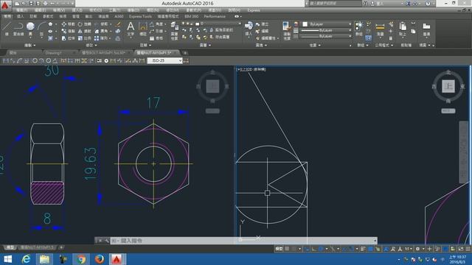Click the Plot print icon in quick access toolbar
The width and height of the screenshot is (472, 265).
point(45,4)
